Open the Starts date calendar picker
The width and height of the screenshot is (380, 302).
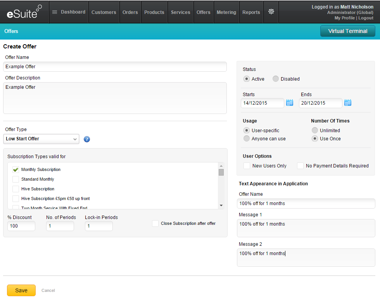[x=290, y=103]
